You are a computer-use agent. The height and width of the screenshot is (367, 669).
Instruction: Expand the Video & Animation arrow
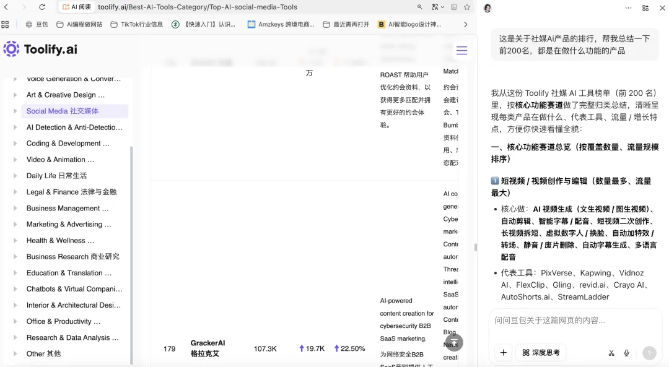click(x=15, y=160)
